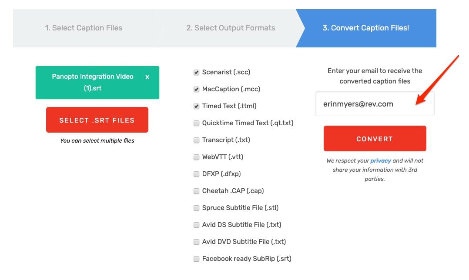Select Avid DS Subtitle File (.txt)

pyautogui.click(x=197, y=225)
